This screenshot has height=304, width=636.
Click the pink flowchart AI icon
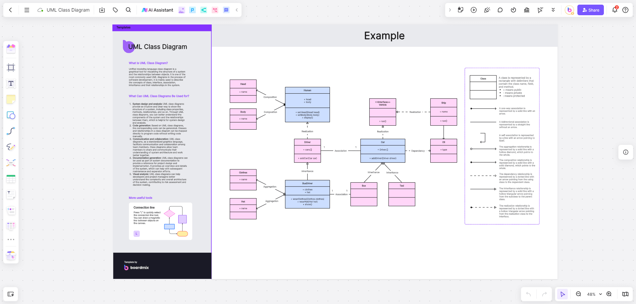[x=215, y=10]
